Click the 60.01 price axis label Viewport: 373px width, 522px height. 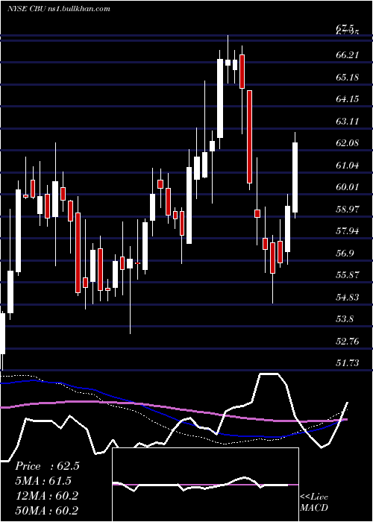coord(348,187)
